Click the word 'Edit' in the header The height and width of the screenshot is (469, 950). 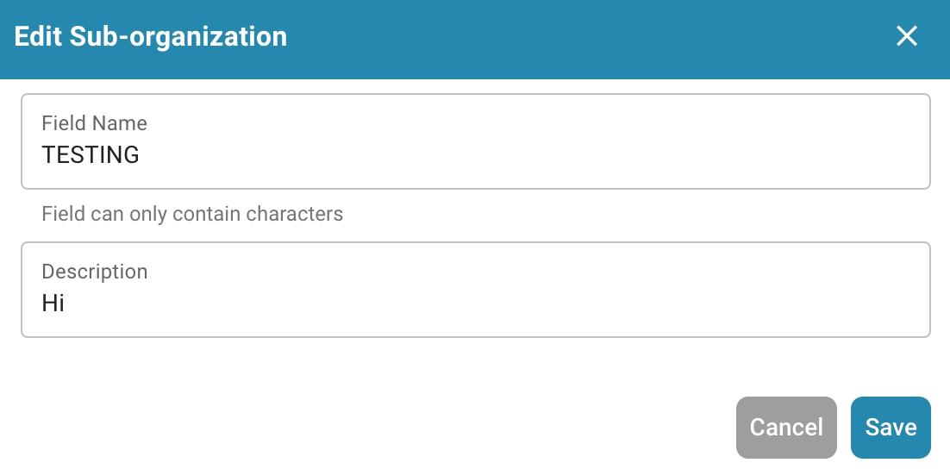coord(39,37)
